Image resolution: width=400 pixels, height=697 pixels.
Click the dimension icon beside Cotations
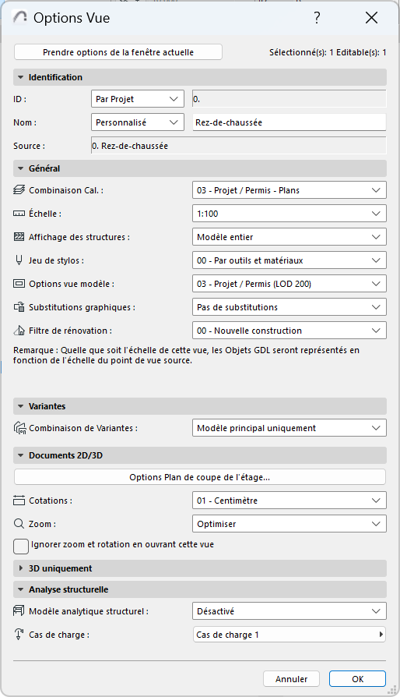[19, 501]
